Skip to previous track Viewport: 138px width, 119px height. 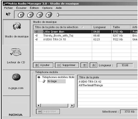point(40,15)
